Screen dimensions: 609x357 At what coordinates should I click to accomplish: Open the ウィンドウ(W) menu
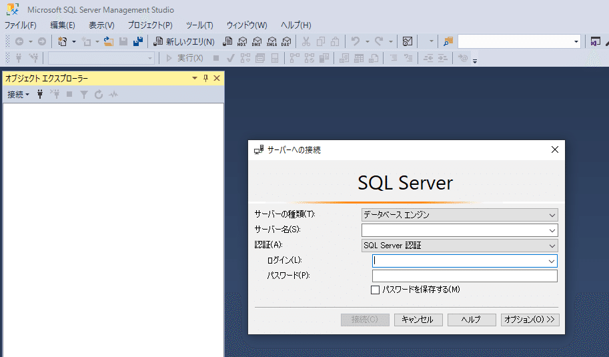pyautogui.click(x=247, y=25)
